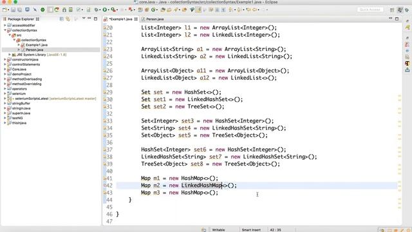
Task: Click the warning marker on line 41
Action: (x=104, y=179)
